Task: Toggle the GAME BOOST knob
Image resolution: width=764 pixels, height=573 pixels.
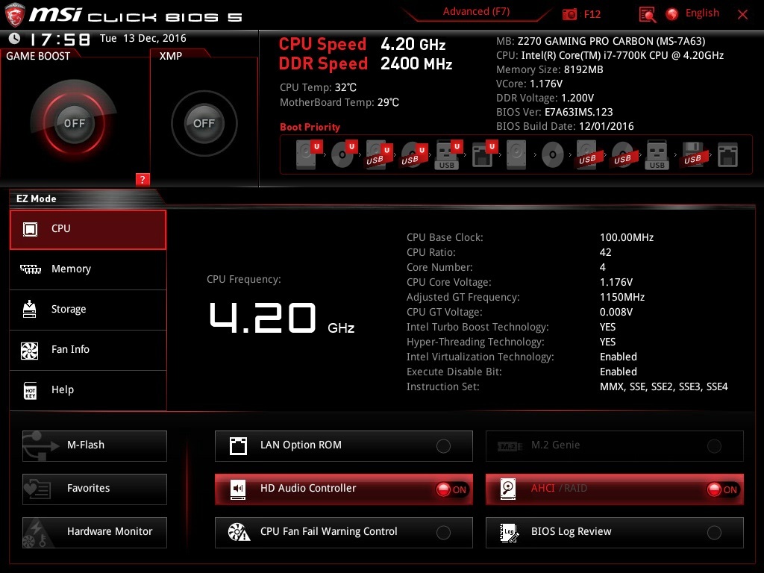Action: [x=74, y=123]
